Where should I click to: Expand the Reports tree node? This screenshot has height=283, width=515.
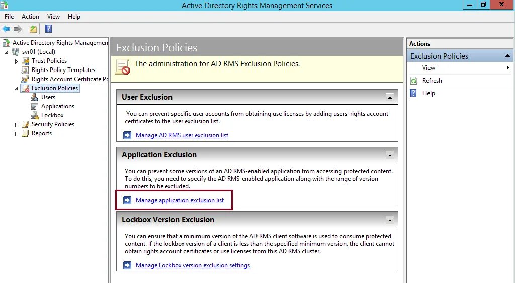coord(16,134)
